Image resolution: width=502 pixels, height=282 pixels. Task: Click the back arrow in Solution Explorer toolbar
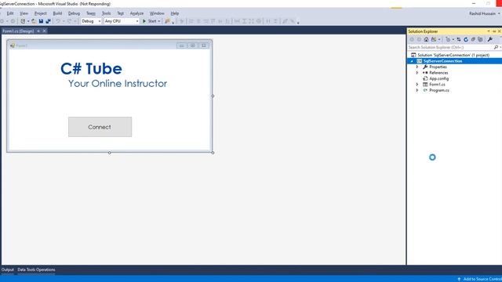(x=412, y=39)
